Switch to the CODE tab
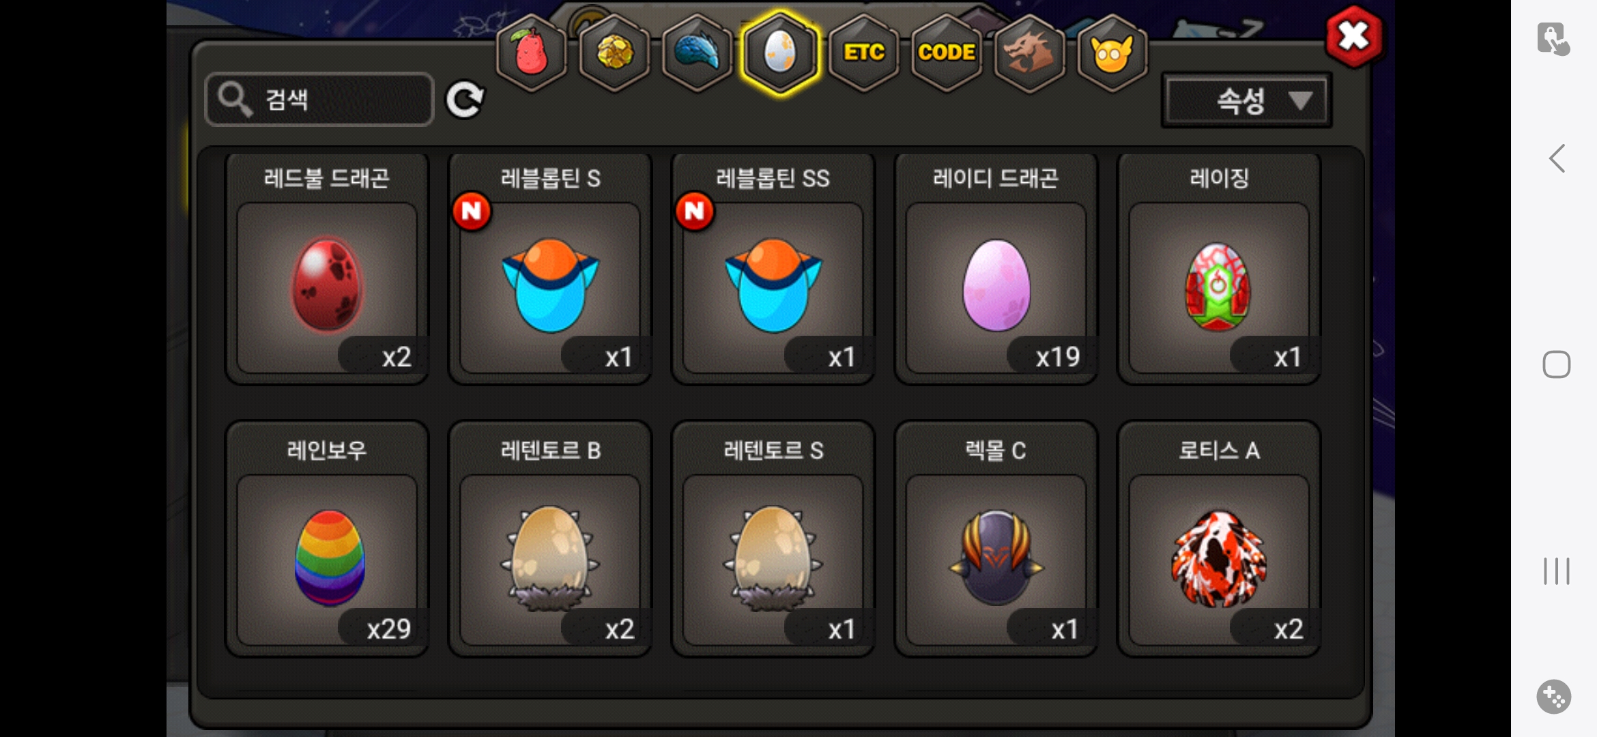Viewport: 1597px width, 737px height. coord(947,53)
